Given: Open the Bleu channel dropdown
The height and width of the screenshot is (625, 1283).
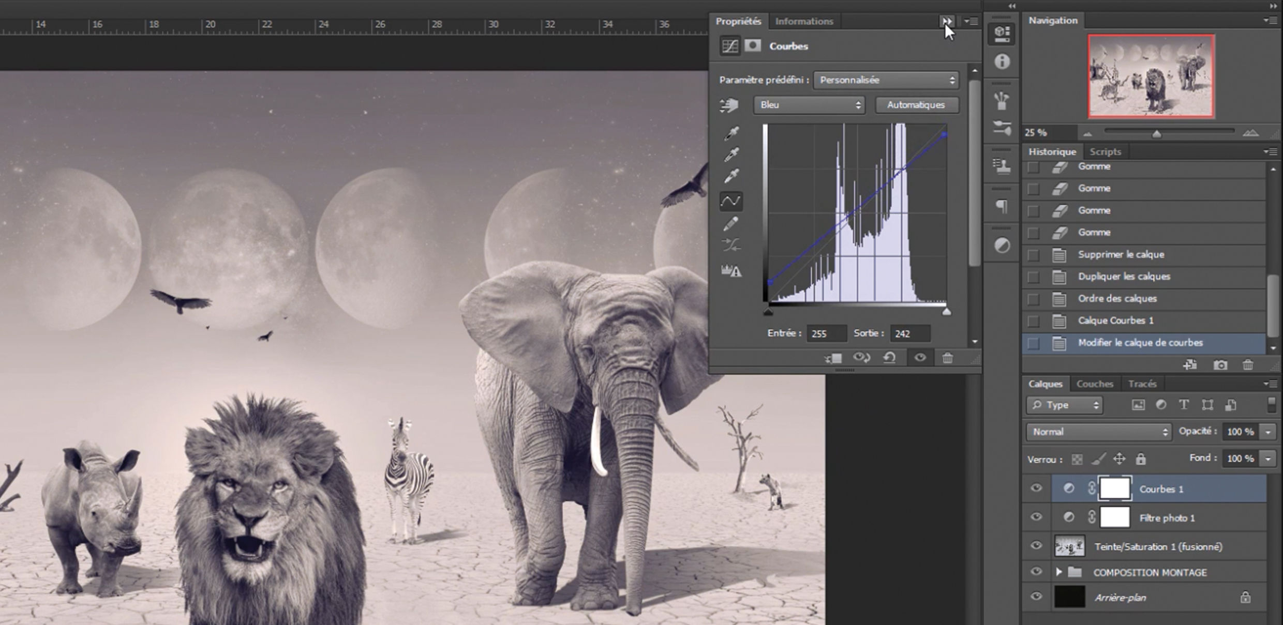Looking at the screenshot, I should [x=809, y=105].
